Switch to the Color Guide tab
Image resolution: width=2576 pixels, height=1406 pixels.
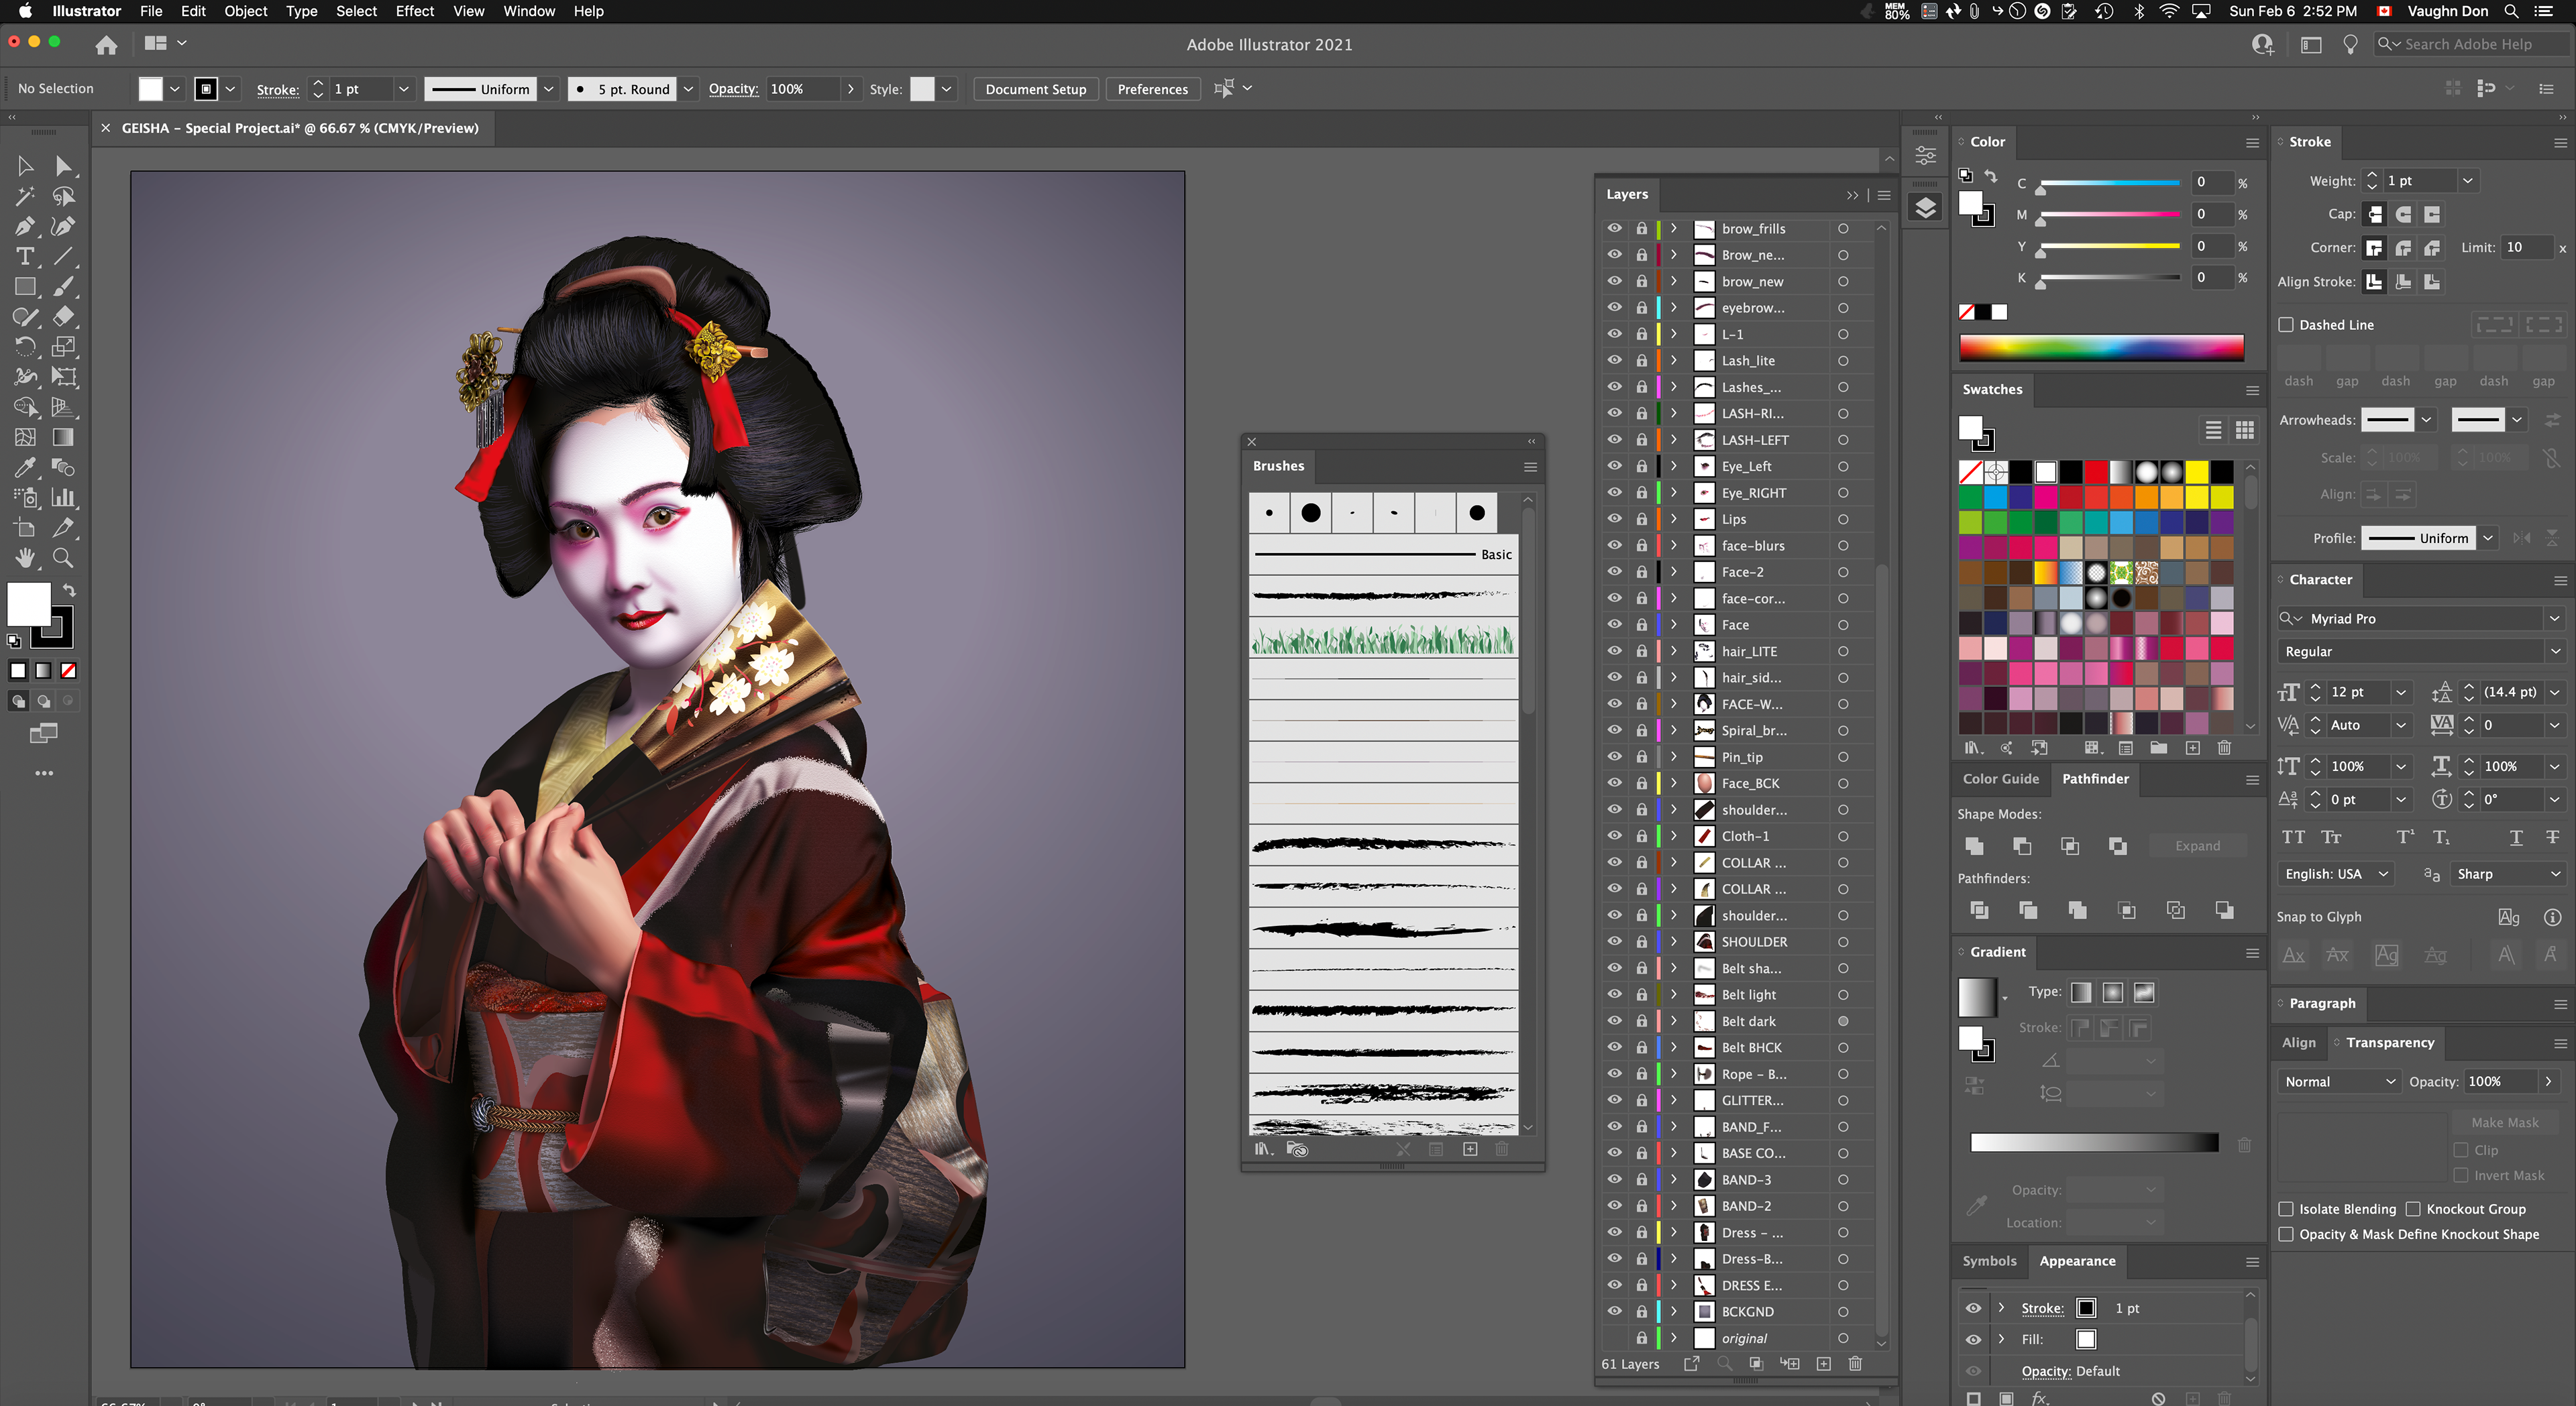pyautogui.click(x=2000, y=778)
